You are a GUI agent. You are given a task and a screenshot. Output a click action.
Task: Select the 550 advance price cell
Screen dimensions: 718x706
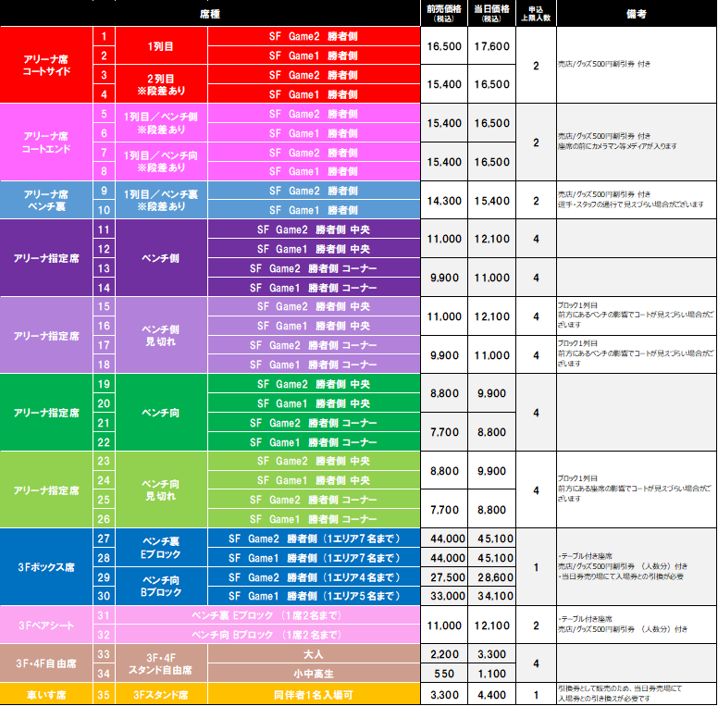(443, 674)
